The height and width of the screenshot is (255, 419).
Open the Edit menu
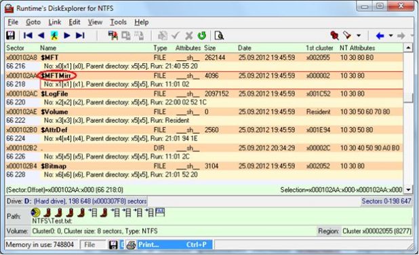click(x=75, y=22)
